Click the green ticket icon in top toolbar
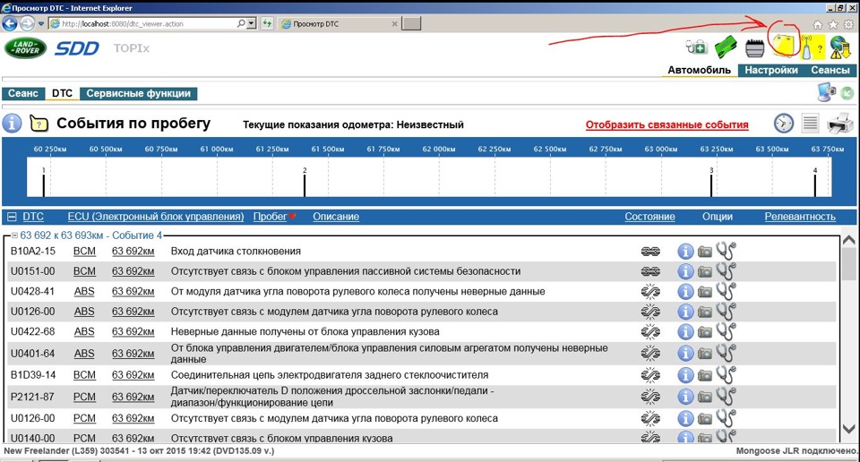The image size is (860, 462). (x=726, y=47)
